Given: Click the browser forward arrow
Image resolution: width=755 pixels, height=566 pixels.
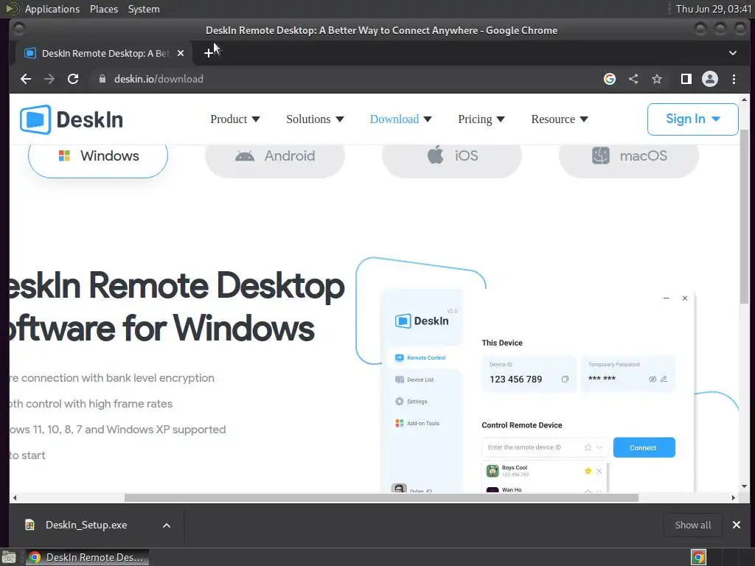Looking at the screenshot, I should pos(49,79).
